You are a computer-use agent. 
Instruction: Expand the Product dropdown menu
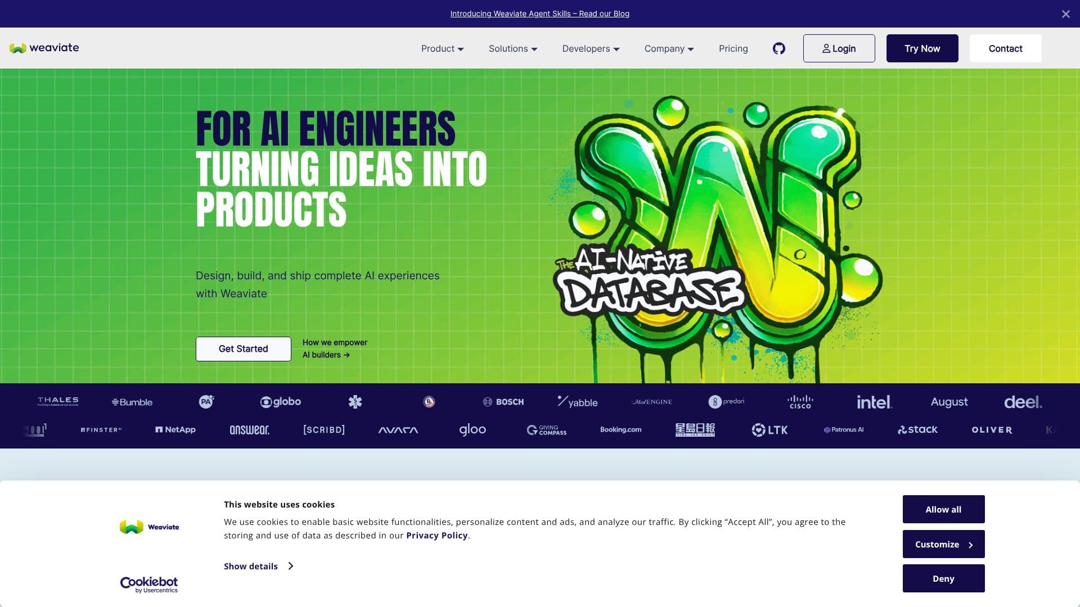click(x=443, y=49)
